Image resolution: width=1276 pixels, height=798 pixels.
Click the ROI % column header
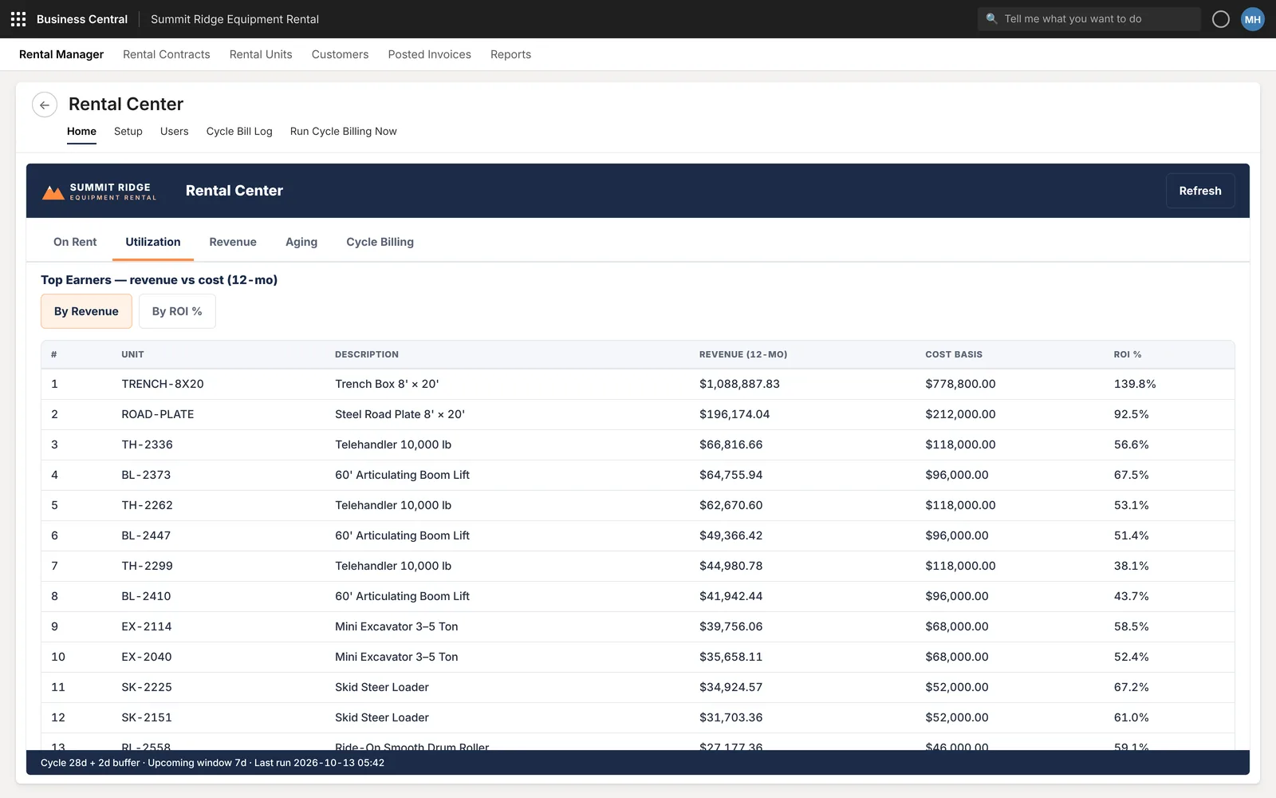point(1128,354)
